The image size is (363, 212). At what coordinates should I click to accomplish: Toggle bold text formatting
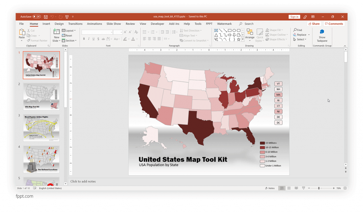coord(84,39)
